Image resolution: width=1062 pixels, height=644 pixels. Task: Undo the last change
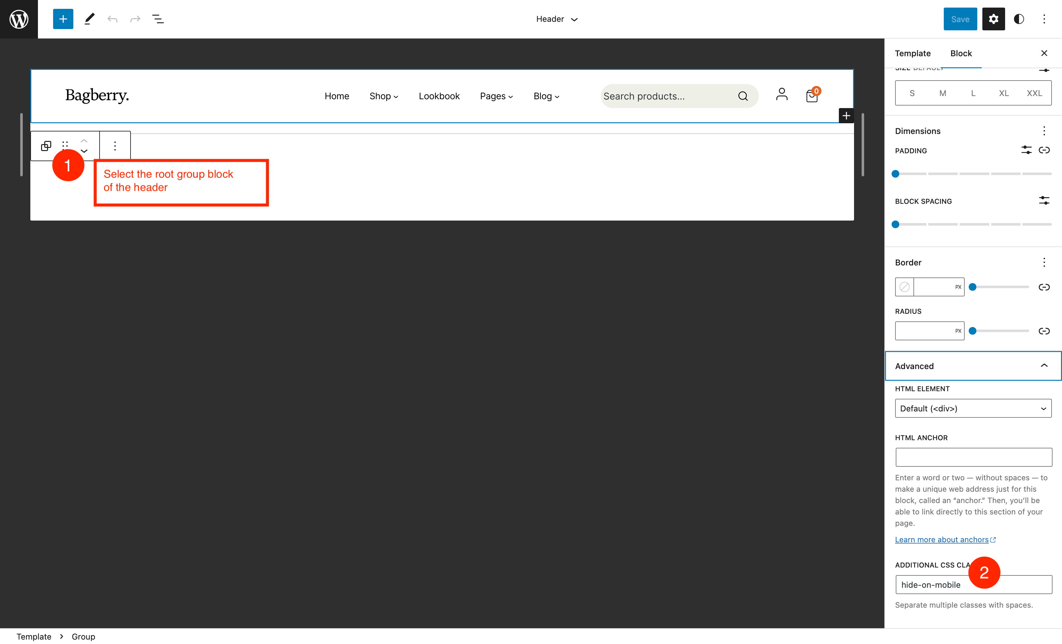coord(113,19)
